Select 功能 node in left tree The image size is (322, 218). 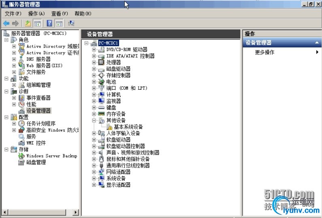(23, 78)
